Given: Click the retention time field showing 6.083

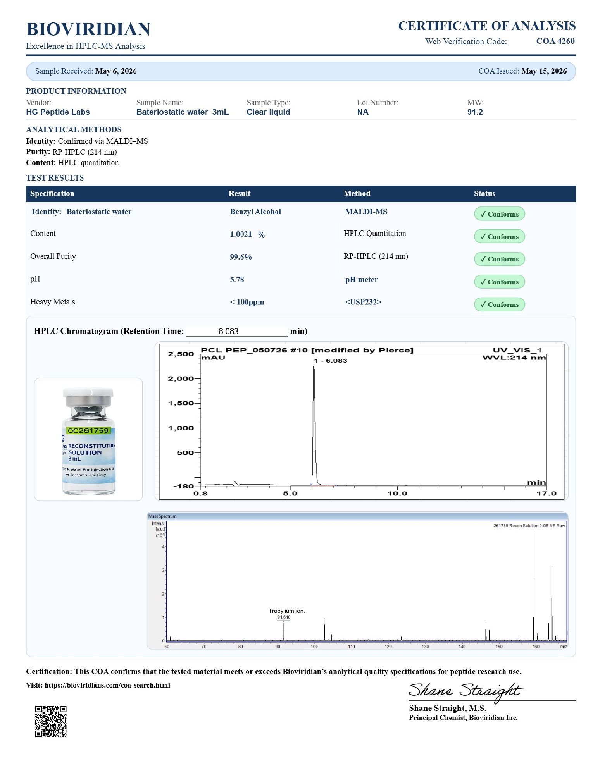Looking at the screenshot, I should pyautogui.click(x=237, y=331).
